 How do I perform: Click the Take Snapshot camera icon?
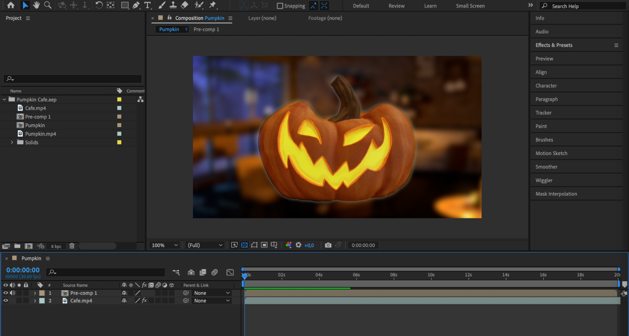click(x=328, y=245)
